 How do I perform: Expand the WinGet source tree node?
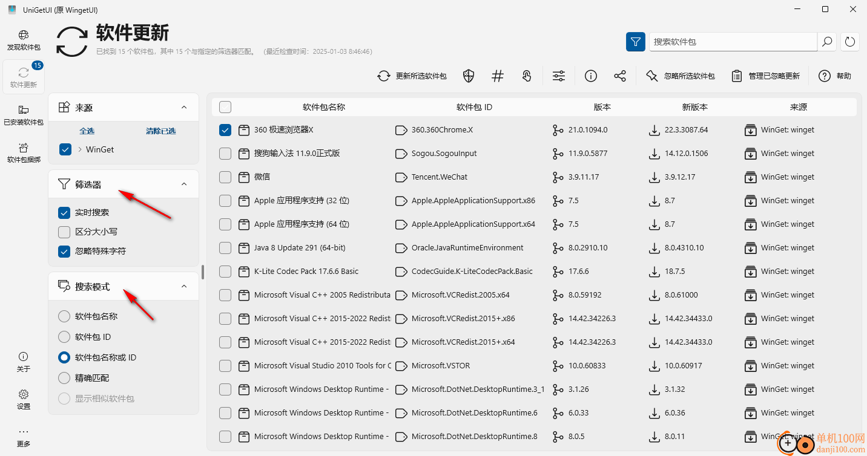pos(80,149)
